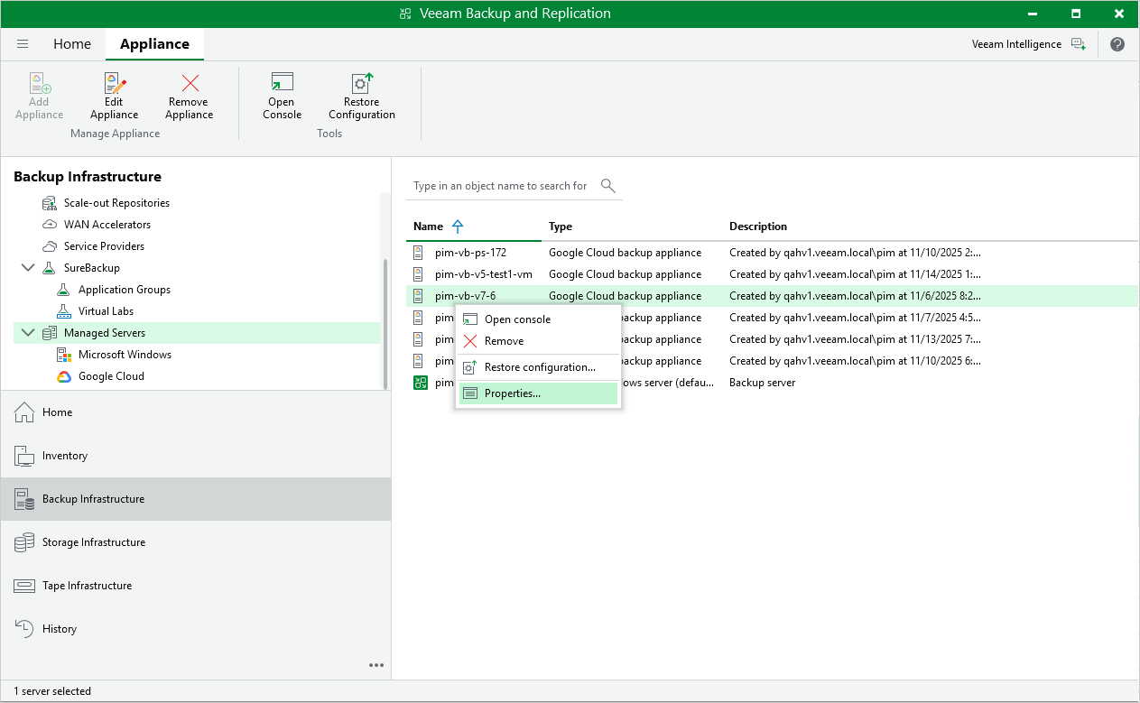
Task: Open the History navigation view
Action: pyautogui.click(x=196, y=629)
